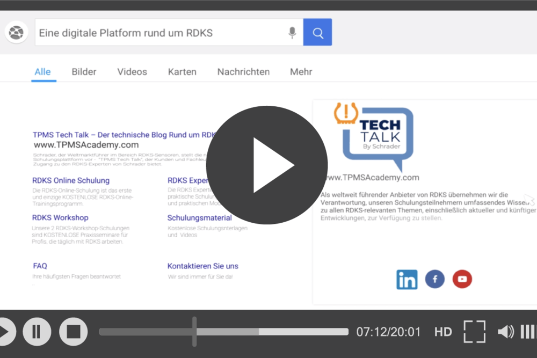Click the blue magnifier search button

point(317,32)
